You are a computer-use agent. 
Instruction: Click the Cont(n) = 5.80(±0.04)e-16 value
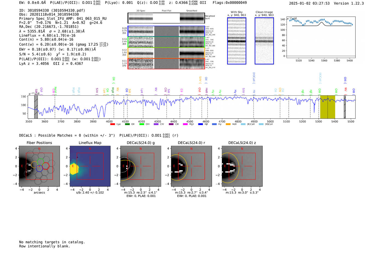[x=46, y=39]
